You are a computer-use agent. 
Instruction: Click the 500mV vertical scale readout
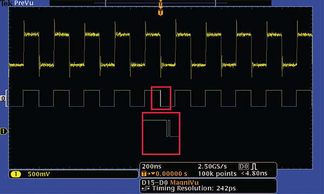pyautogui.click(x=39, y=174)
